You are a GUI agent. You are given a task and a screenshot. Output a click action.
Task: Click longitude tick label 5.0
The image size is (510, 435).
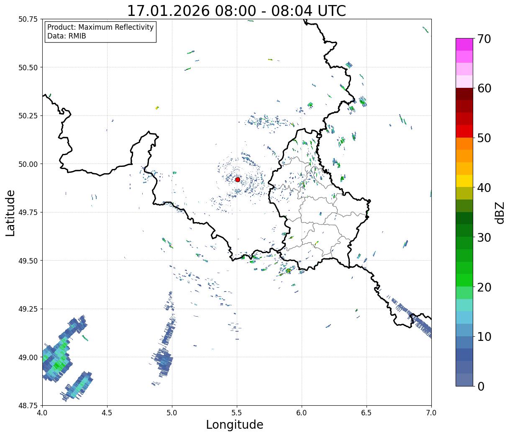pos(172,413)
